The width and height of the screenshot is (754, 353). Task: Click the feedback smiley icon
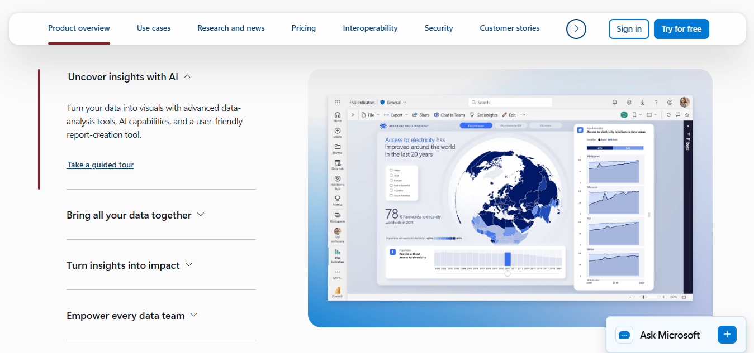(x=670, y=102)
